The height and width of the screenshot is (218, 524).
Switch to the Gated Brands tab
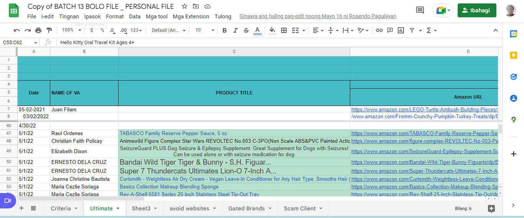point(247,208)
